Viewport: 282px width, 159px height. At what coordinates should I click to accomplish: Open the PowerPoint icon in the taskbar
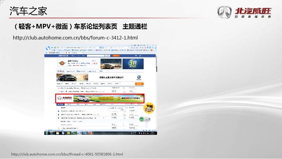pyautogui.click(x=91, y=133)
